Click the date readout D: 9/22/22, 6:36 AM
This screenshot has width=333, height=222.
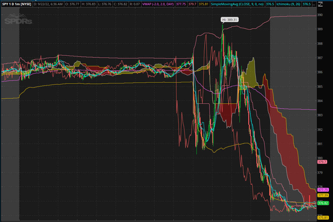pyautogui.click(x=48, y=4)
